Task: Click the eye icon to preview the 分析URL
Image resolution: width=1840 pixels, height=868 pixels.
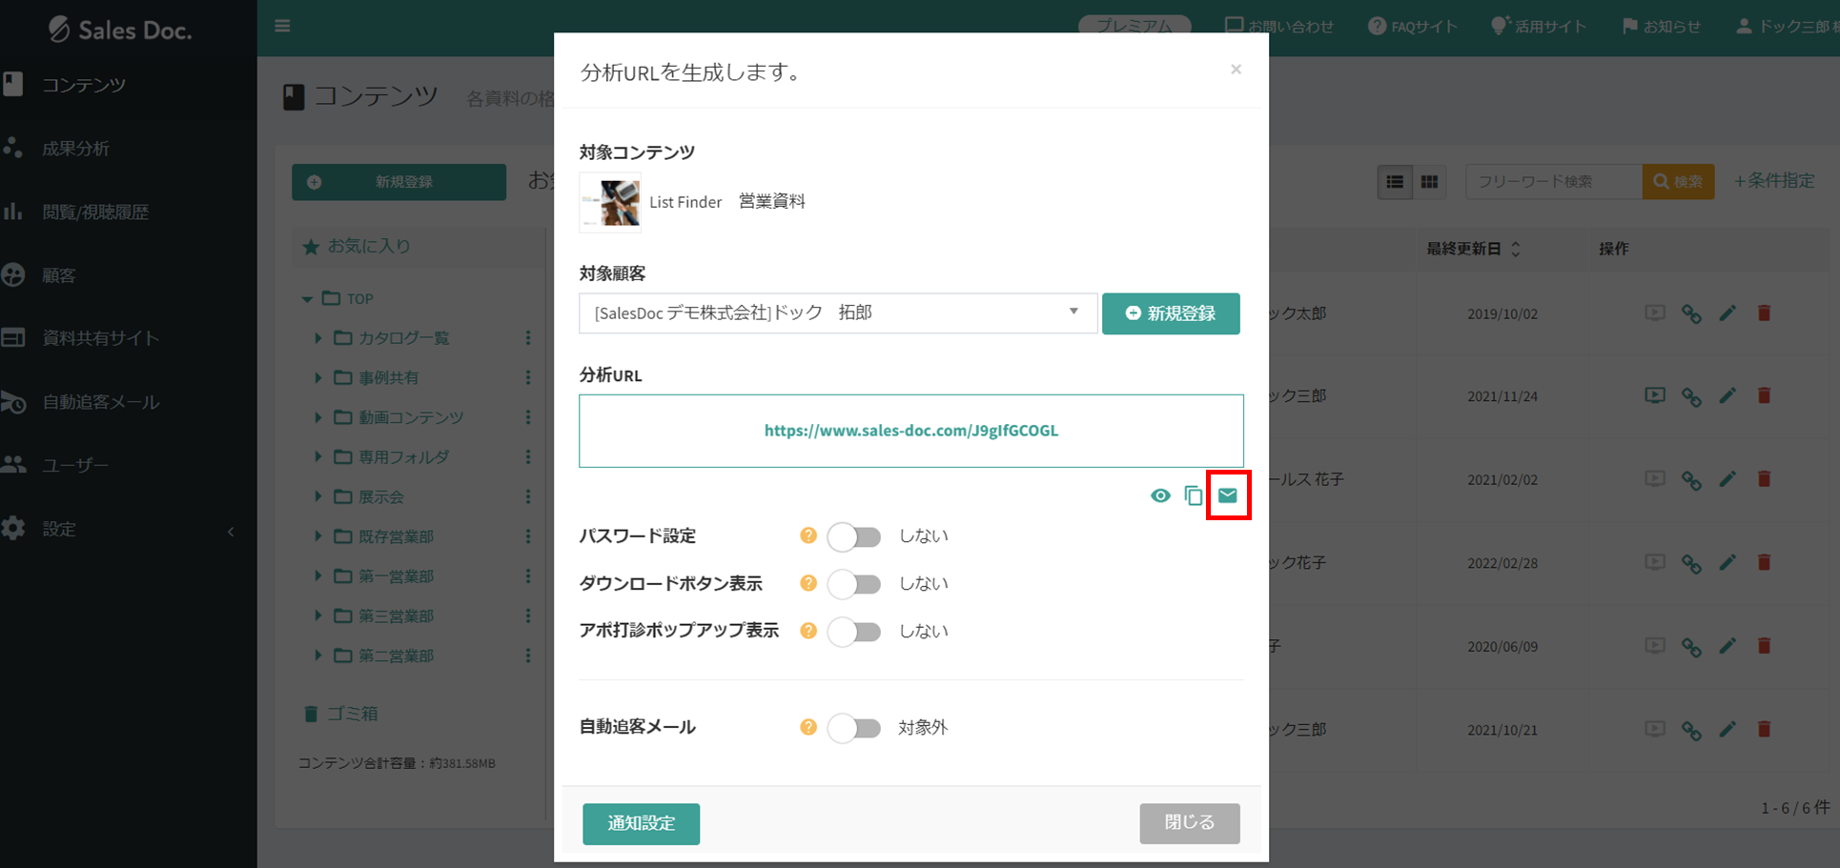Action: tap(1160, 495)
